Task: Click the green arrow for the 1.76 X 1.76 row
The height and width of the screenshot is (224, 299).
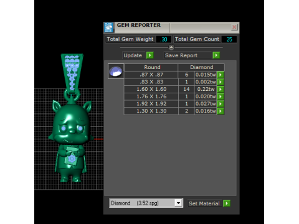Action: click(221, 96)
